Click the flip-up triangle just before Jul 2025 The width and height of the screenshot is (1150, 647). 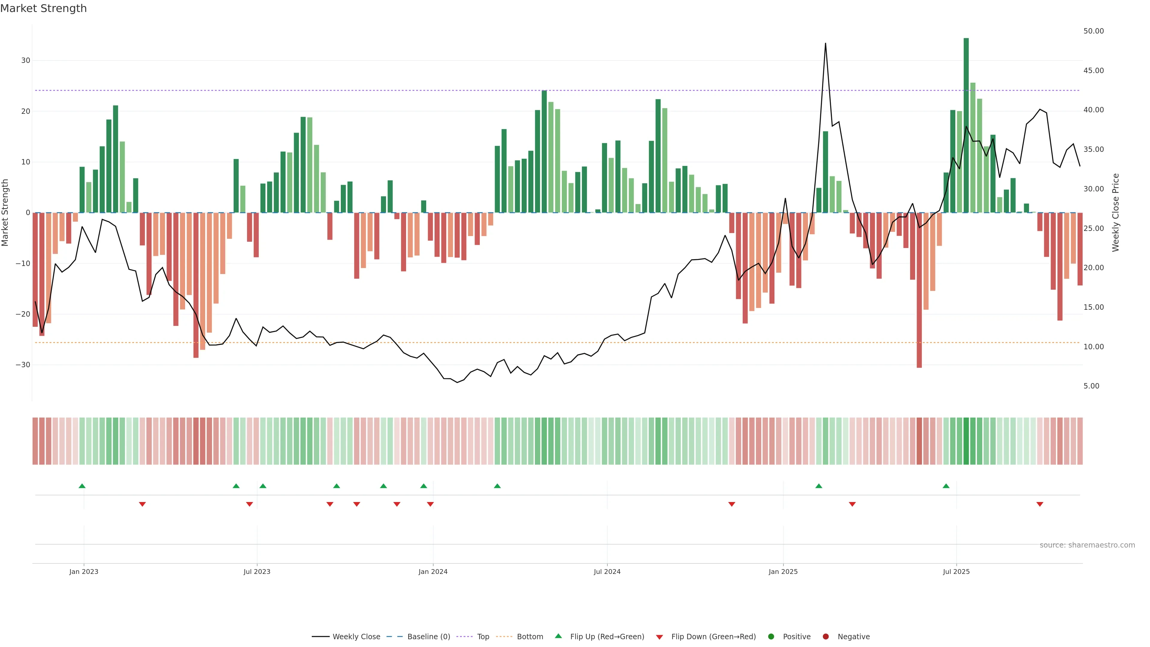click(946, 486)
